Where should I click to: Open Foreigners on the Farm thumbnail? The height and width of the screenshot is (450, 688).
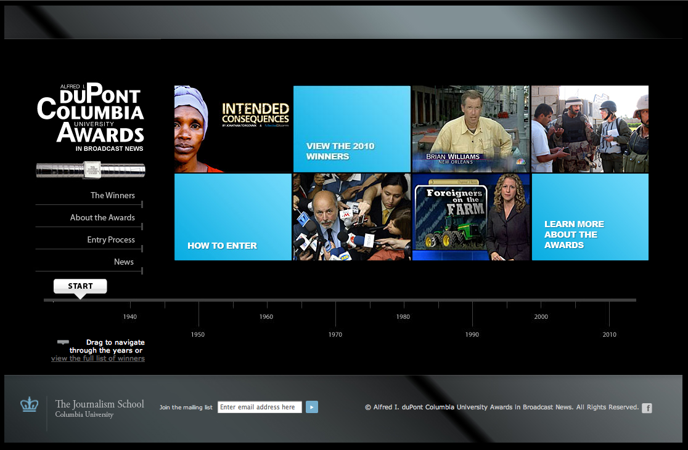tap(471, 217)
